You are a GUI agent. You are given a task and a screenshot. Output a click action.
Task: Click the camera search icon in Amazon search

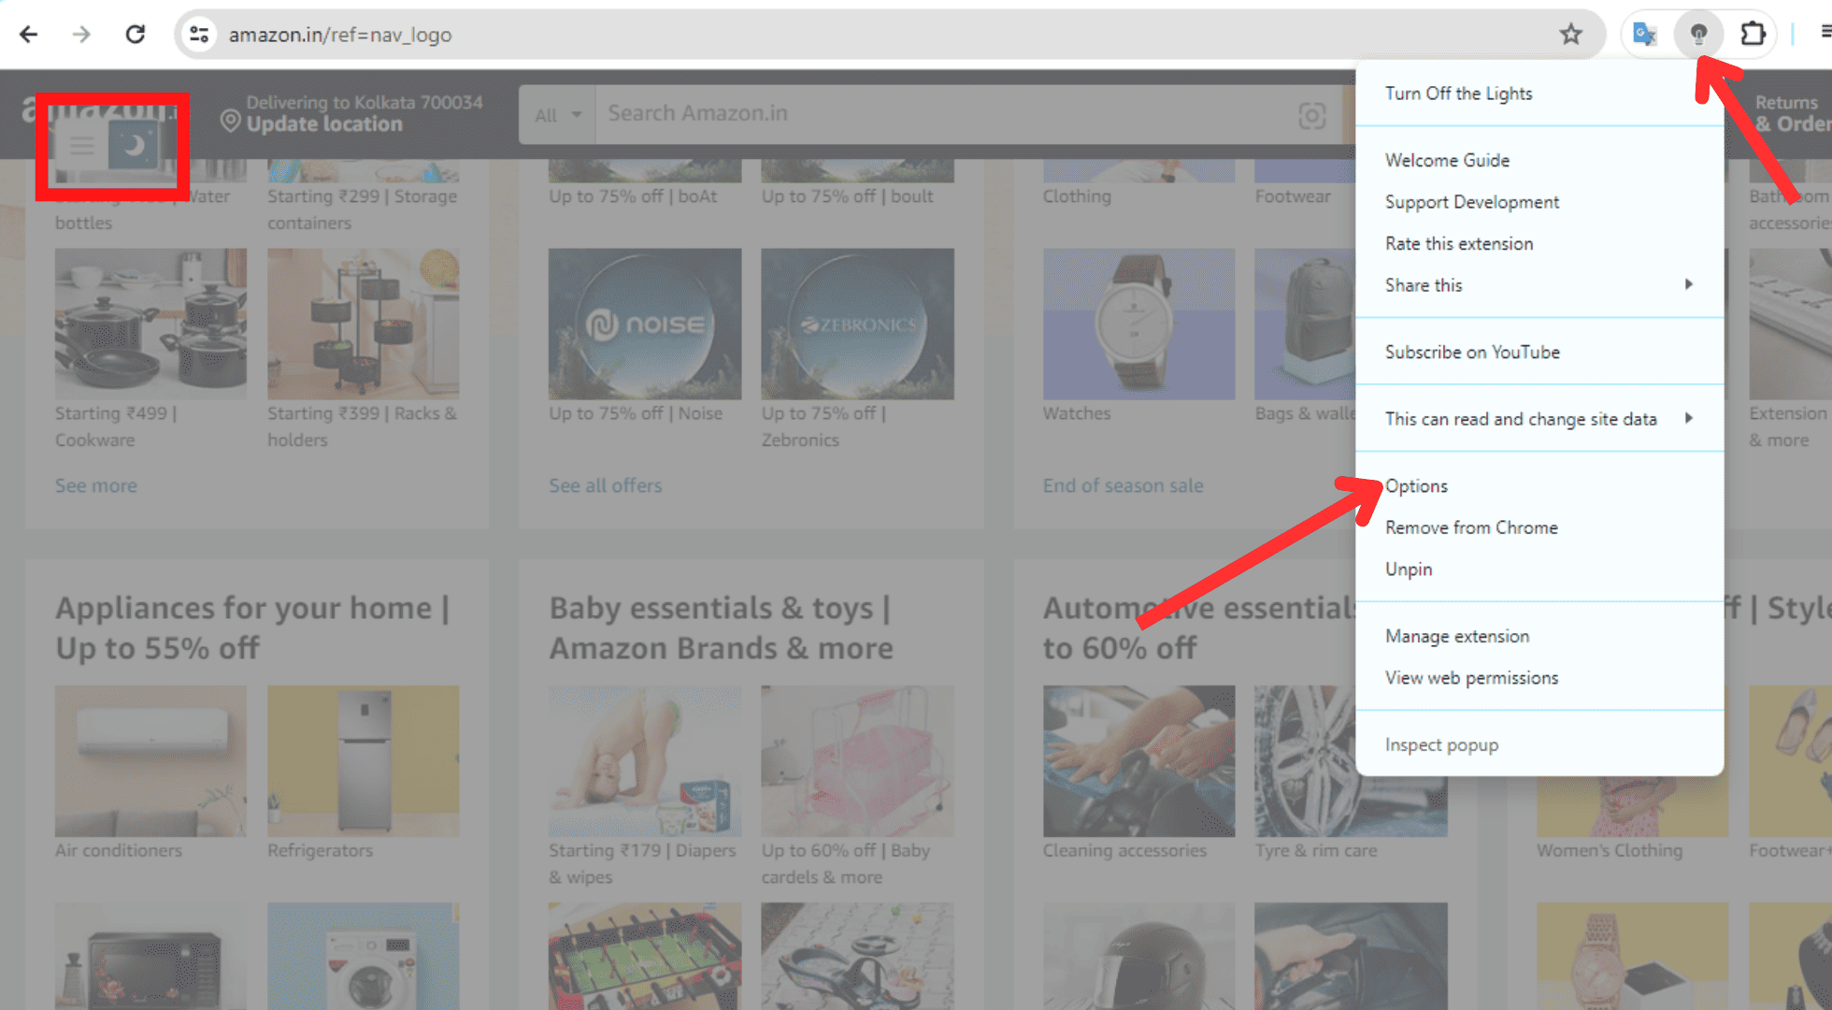[x=1311, y=115]
